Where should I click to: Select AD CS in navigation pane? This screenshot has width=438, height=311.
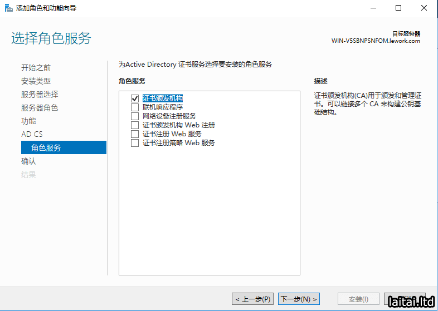(x=32, y=135)
